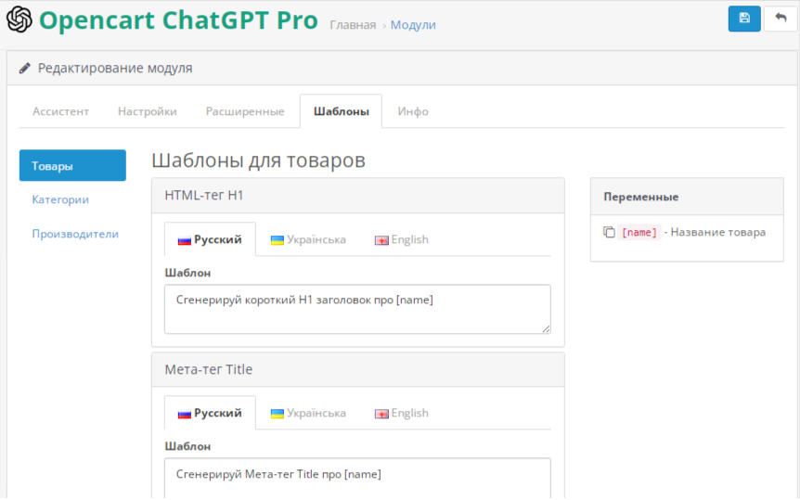The width and height of the screenshot is (800, 500).
Task: Click the Название товара description text
Action: pos(717,232)
